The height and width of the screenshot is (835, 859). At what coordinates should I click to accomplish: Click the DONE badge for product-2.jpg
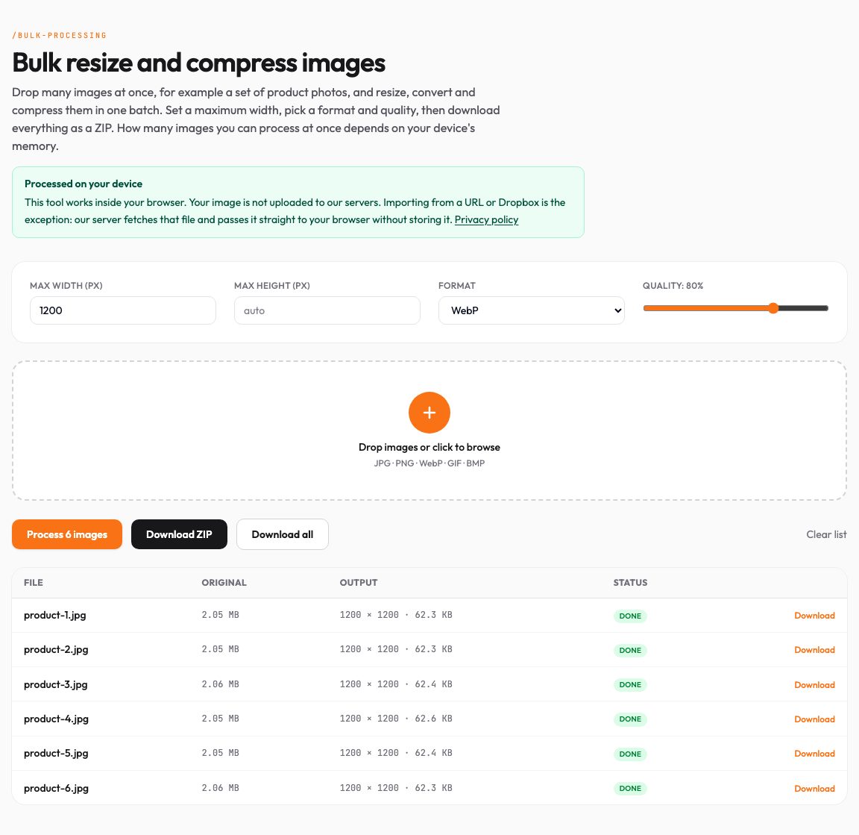[630, 650]
